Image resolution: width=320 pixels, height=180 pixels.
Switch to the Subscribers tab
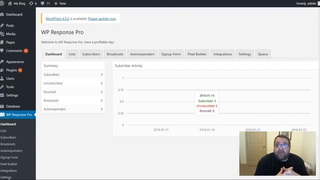point(91,54)
